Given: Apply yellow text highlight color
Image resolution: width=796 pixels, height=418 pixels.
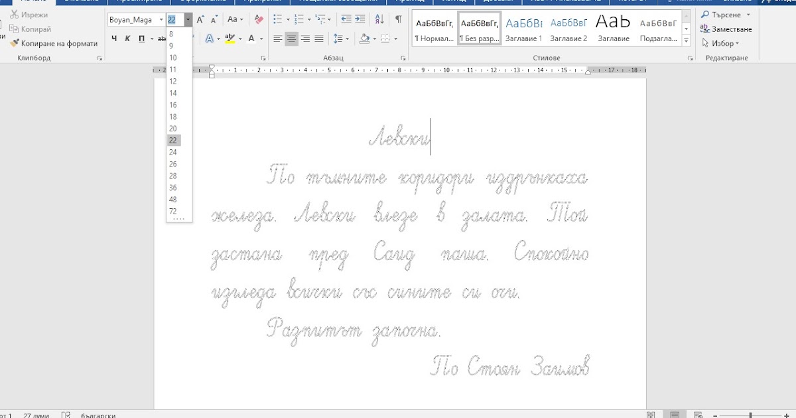Looking at the screenshot, I should coord(230,39).
